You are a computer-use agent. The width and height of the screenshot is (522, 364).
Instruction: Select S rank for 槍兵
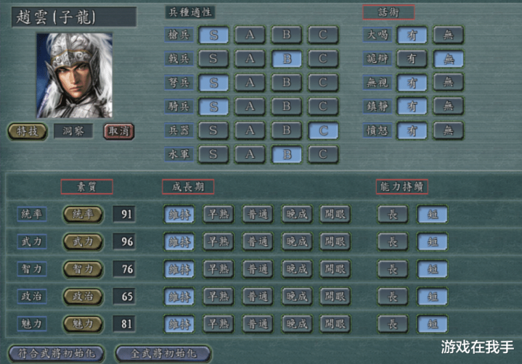[x=213, y=35]
